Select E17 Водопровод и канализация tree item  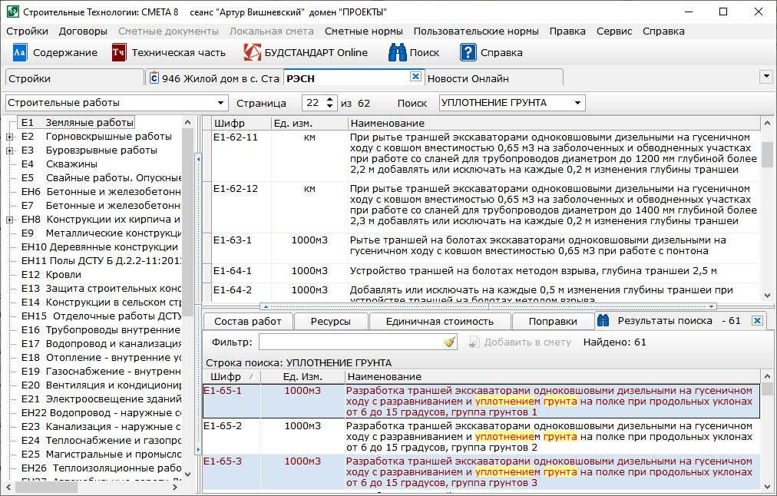101,343
